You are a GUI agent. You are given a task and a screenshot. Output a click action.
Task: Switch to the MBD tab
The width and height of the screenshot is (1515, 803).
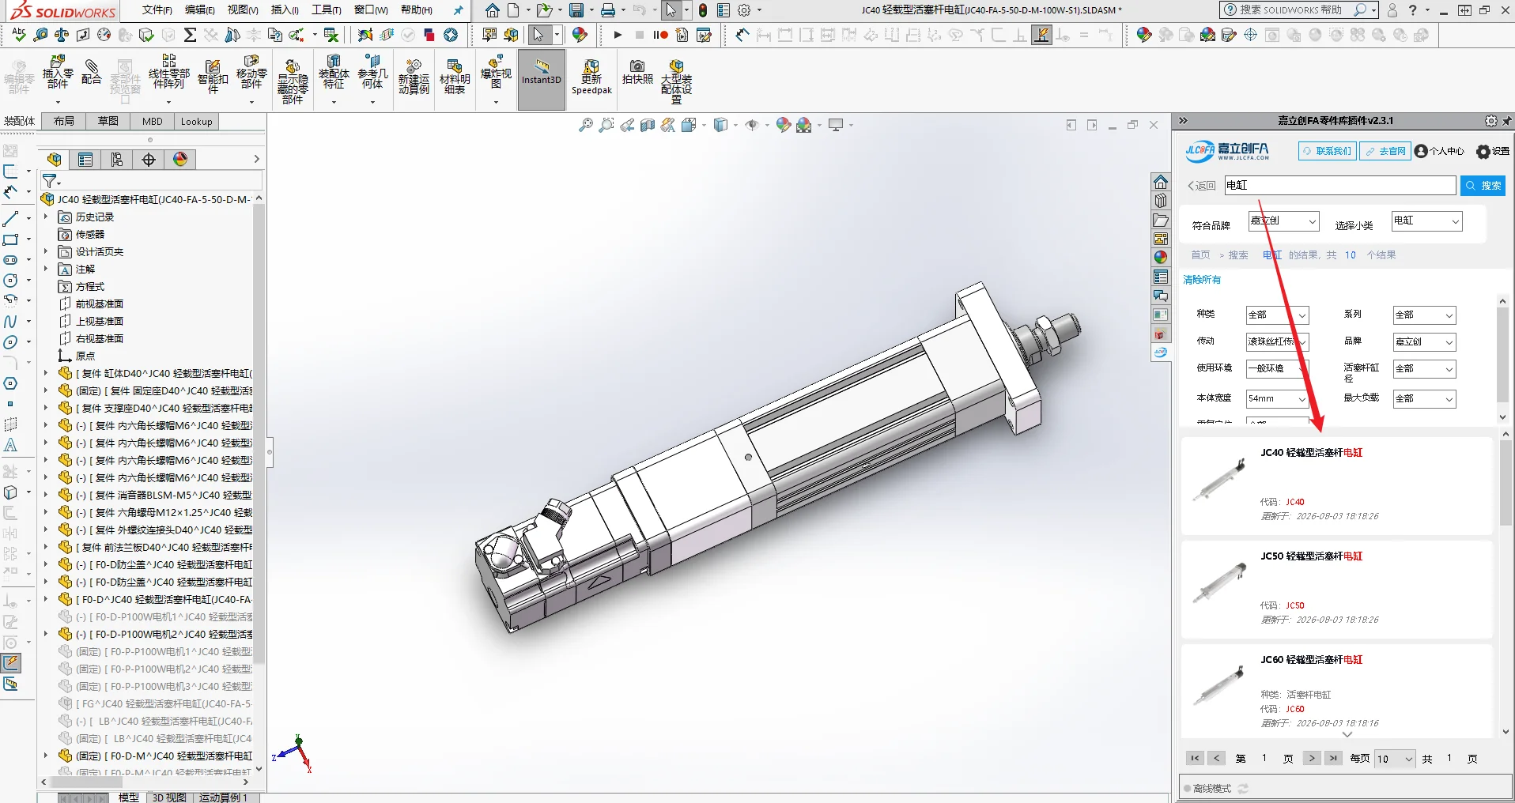(153, 122)
